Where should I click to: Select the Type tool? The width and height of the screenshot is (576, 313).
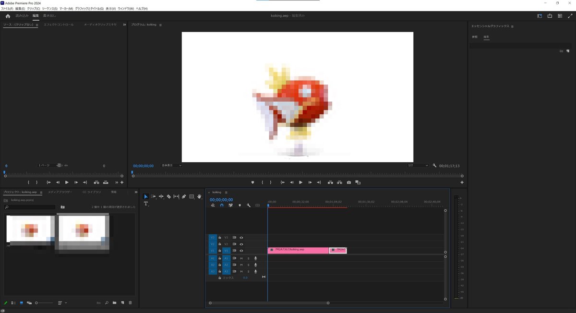[x=146, y=204]
